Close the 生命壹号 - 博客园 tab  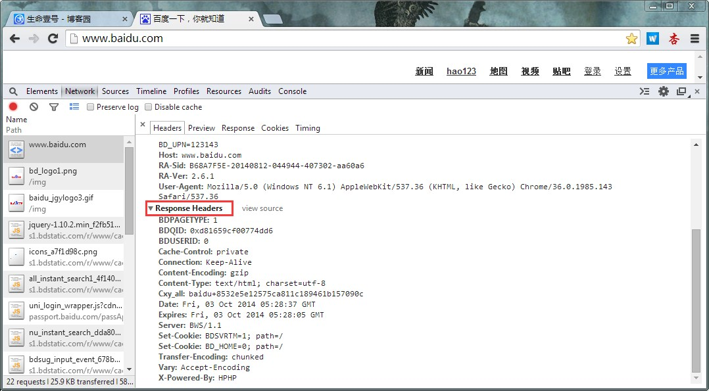pos(125,20)
